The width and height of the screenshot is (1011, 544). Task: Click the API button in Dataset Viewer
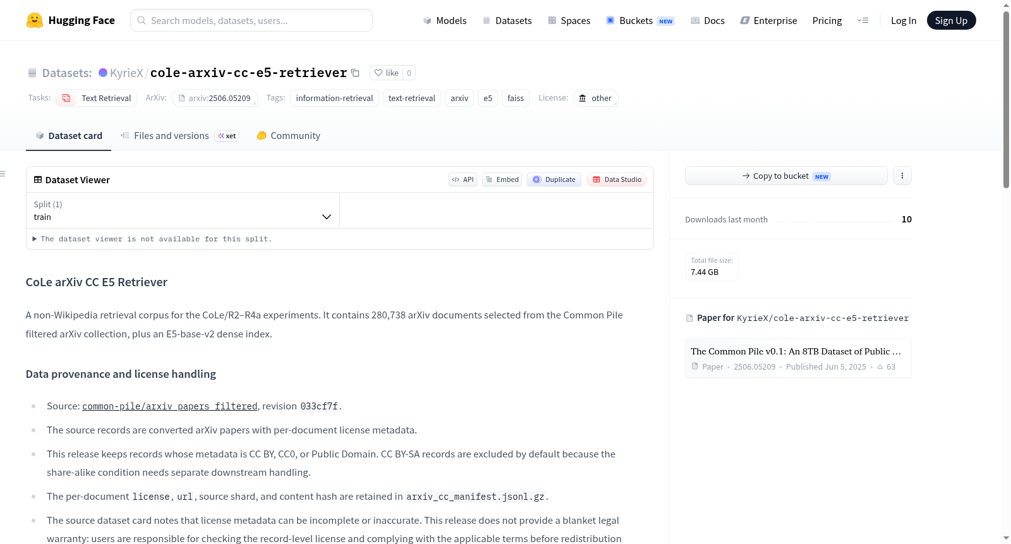tap(463, 179)
